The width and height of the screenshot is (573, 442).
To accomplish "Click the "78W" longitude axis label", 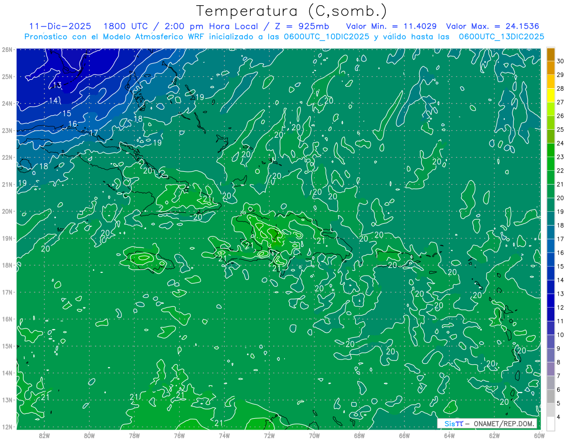I will 134,436.
